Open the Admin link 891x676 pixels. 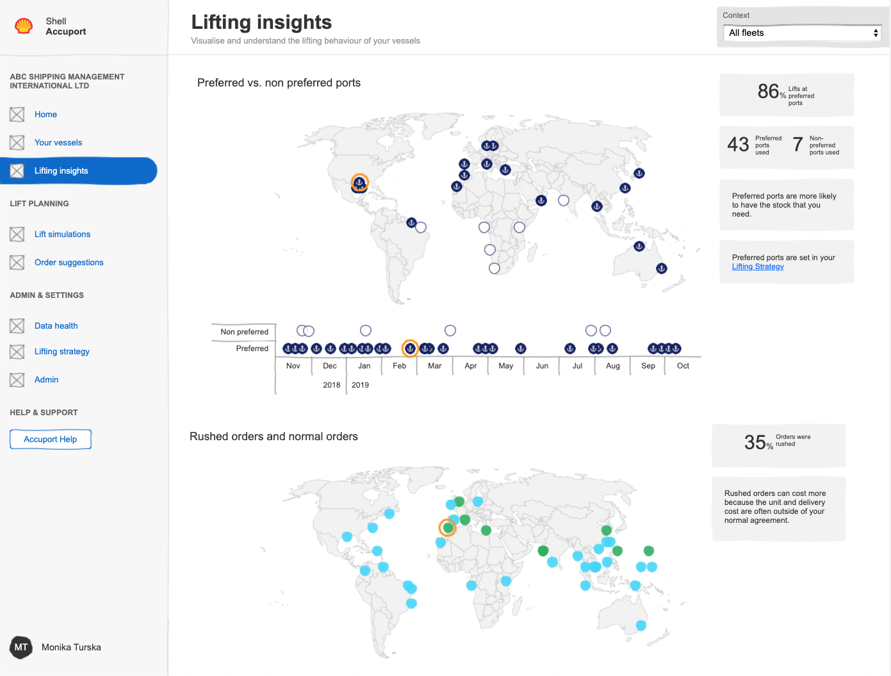point(46,379)
